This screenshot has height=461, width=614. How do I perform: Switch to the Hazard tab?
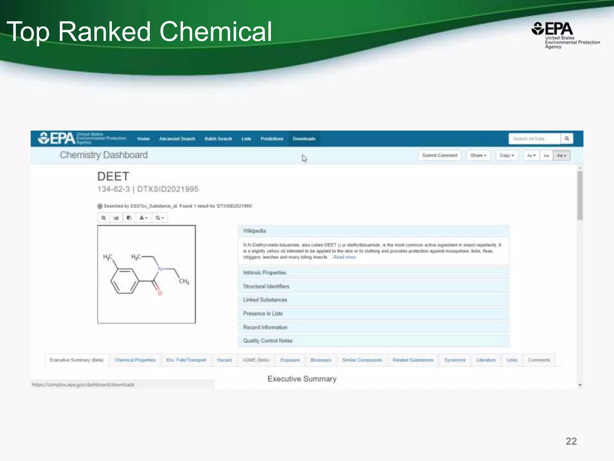(x=224, y=360)
